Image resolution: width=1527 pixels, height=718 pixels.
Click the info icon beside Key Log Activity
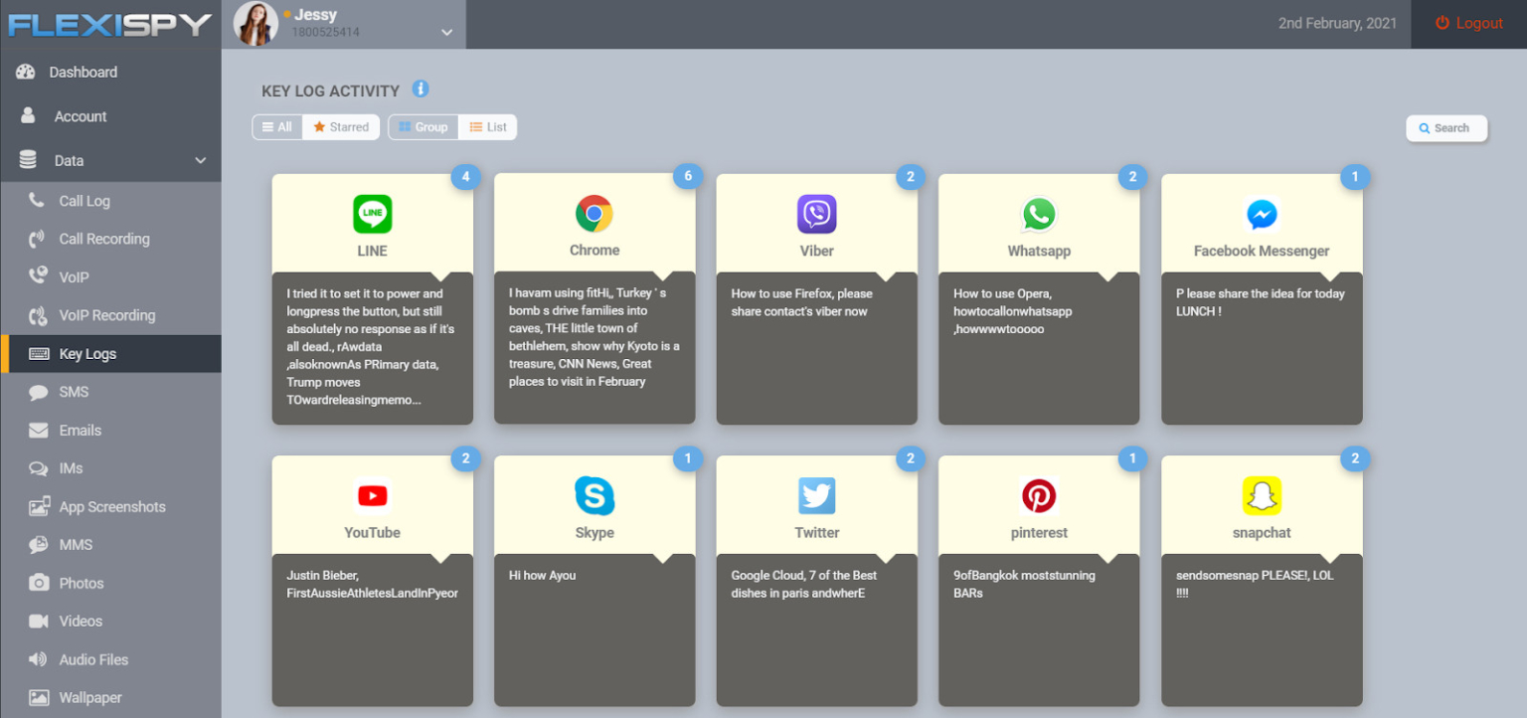(x=421, y=90)
